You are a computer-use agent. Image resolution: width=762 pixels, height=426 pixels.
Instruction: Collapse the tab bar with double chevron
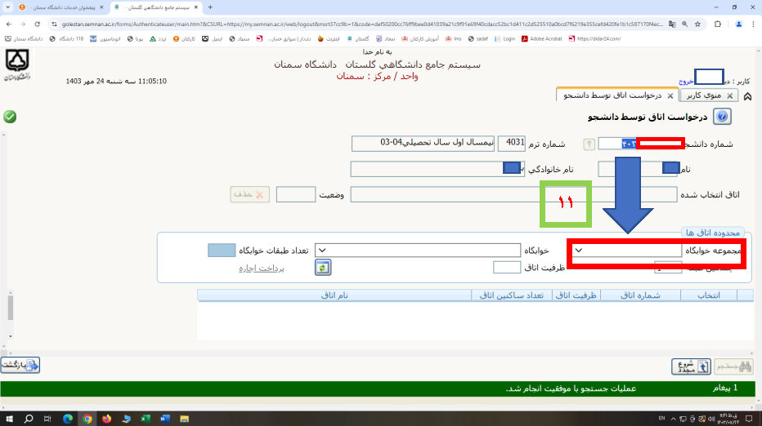750,95
